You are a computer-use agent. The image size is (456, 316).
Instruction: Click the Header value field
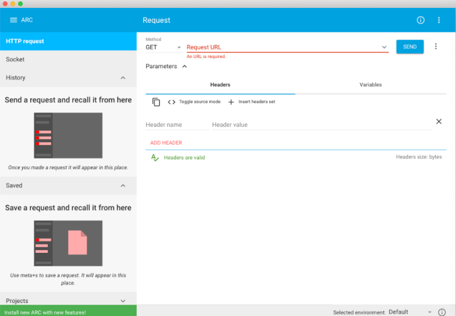coord(321,125)
